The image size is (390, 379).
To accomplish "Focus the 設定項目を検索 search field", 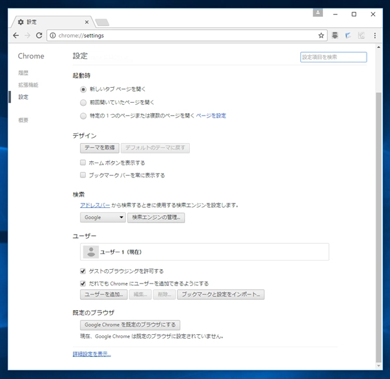I will [333, 57].
